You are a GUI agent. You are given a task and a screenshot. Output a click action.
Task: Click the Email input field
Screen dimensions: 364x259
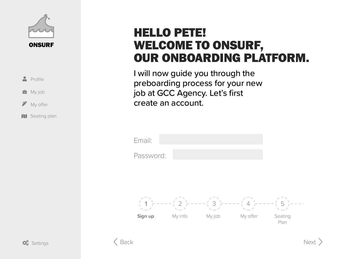click(x=211, y=139)
